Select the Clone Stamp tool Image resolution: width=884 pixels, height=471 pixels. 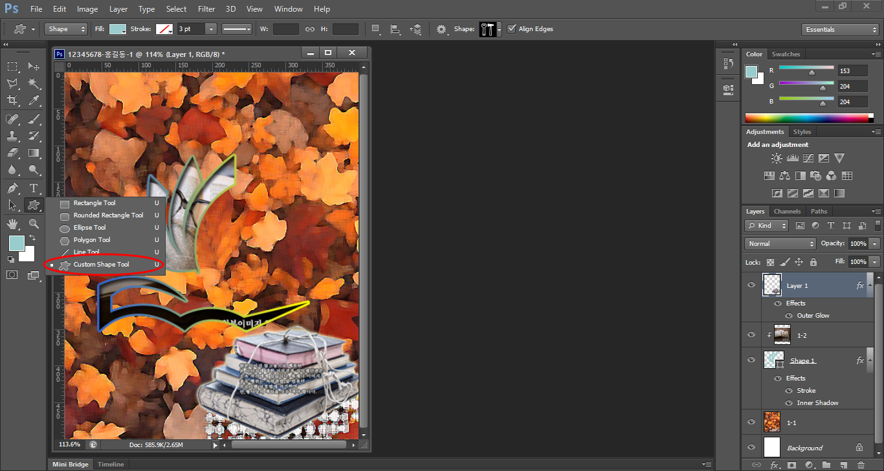(x=12, y=136)
